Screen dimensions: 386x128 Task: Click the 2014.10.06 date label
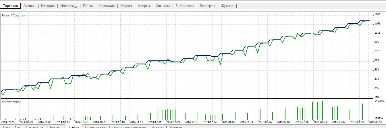tap(45, 122)
